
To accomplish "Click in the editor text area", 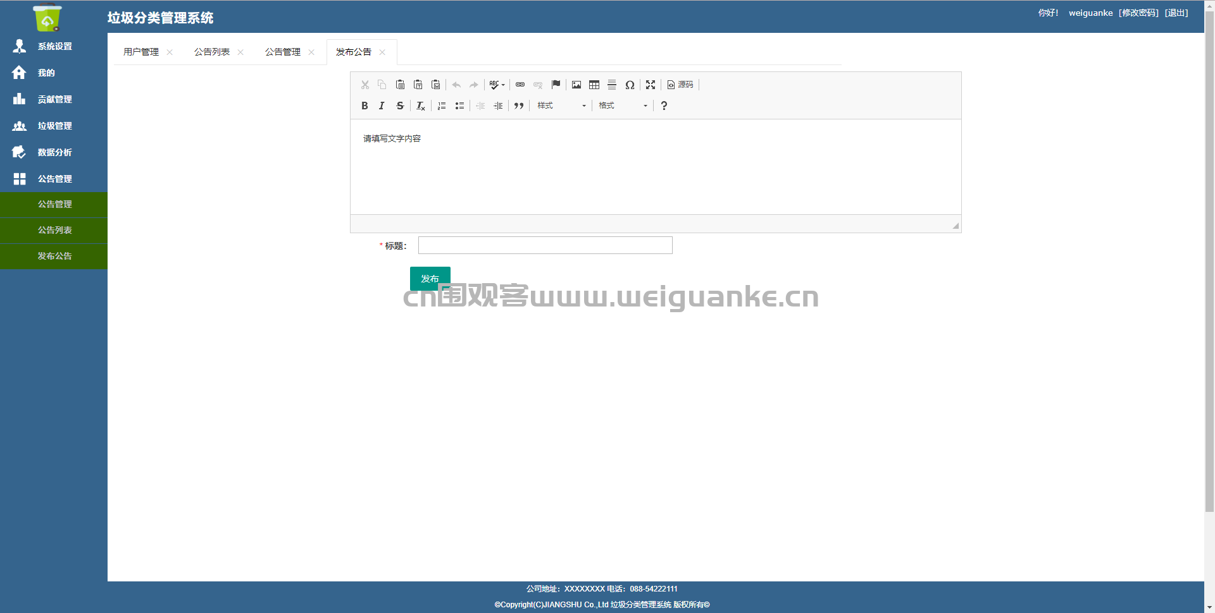I will pos(656,167).
